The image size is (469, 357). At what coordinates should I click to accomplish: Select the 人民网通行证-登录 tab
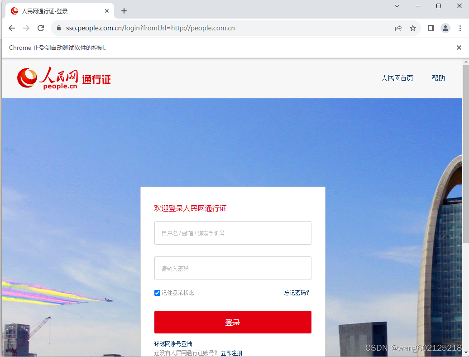[x=59, y=11]
